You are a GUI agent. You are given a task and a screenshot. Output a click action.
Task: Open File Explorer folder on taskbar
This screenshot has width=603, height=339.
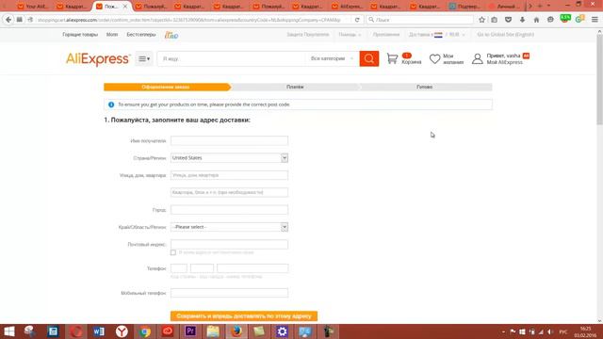click(x=213, y=331)
